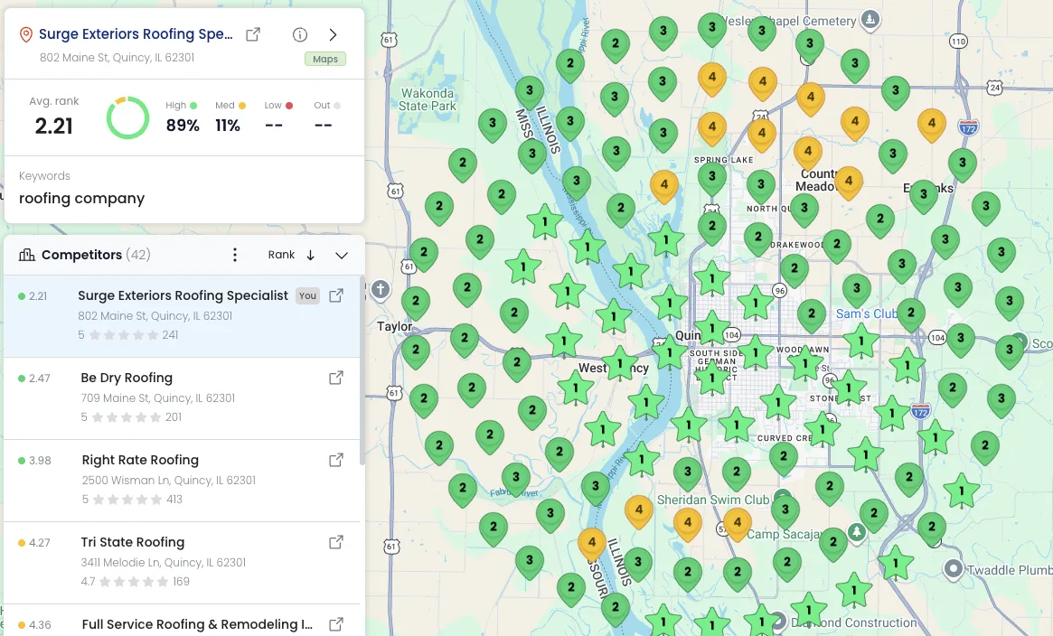Click the Competitors building icon
Screen dimensions: 1053x636
[27, 255]
